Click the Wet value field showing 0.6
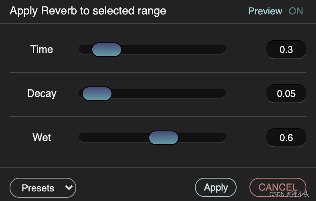 pyautogui.click(x=286, y=138)
